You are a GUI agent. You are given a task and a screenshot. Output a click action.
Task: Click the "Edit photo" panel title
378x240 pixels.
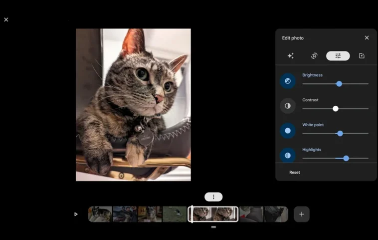293,38
